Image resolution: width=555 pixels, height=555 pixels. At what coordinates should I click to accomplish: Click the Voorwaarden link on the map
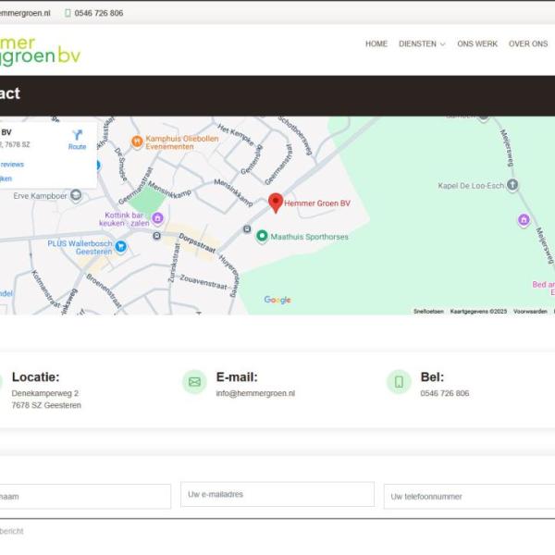(x=530, y=312)
